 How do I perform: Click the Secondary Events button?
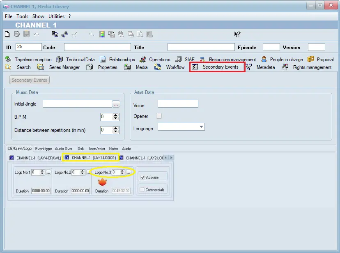(x=29, y=80)
